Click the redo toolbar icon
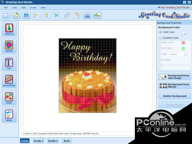This screenshot has width=192, height=144. (46, 15)
